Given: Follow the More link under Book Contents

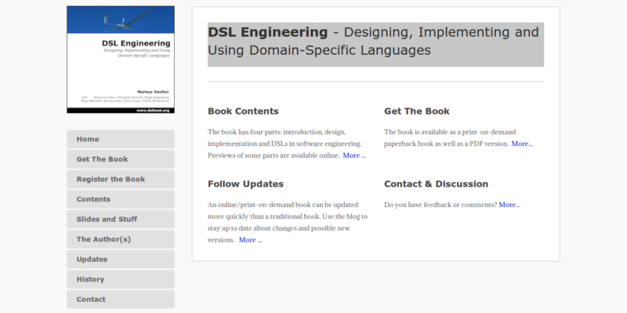Looking at the screenshot, I should [354, 155].
